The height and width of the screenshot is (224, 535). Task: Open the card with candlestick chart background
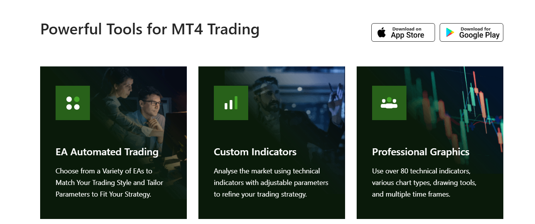[x=430, y=143]
